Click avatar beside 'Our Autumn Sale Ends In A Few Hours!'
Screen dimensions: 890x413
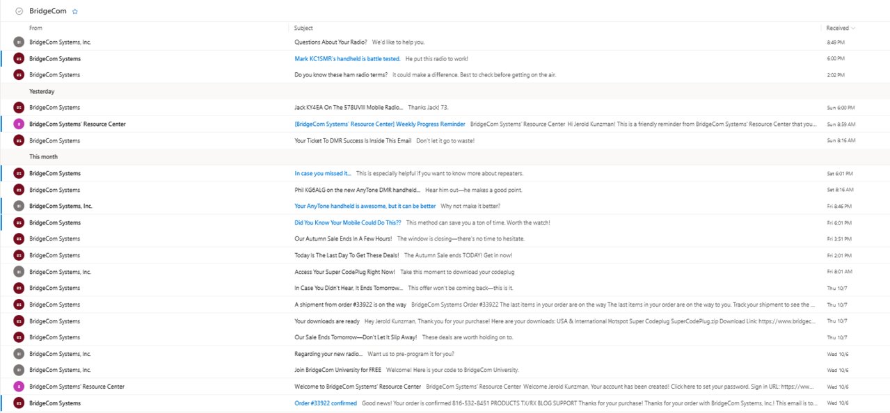point(19,239)
